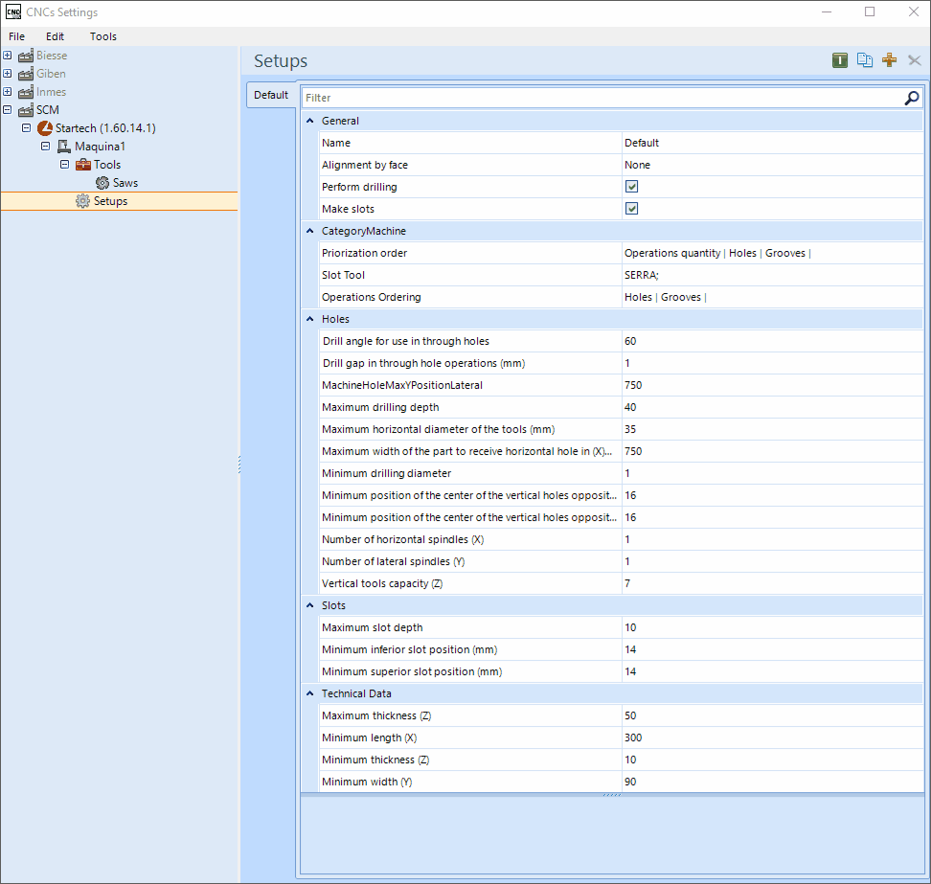
Task: Collapse the General section
Action: click(310, 121)
